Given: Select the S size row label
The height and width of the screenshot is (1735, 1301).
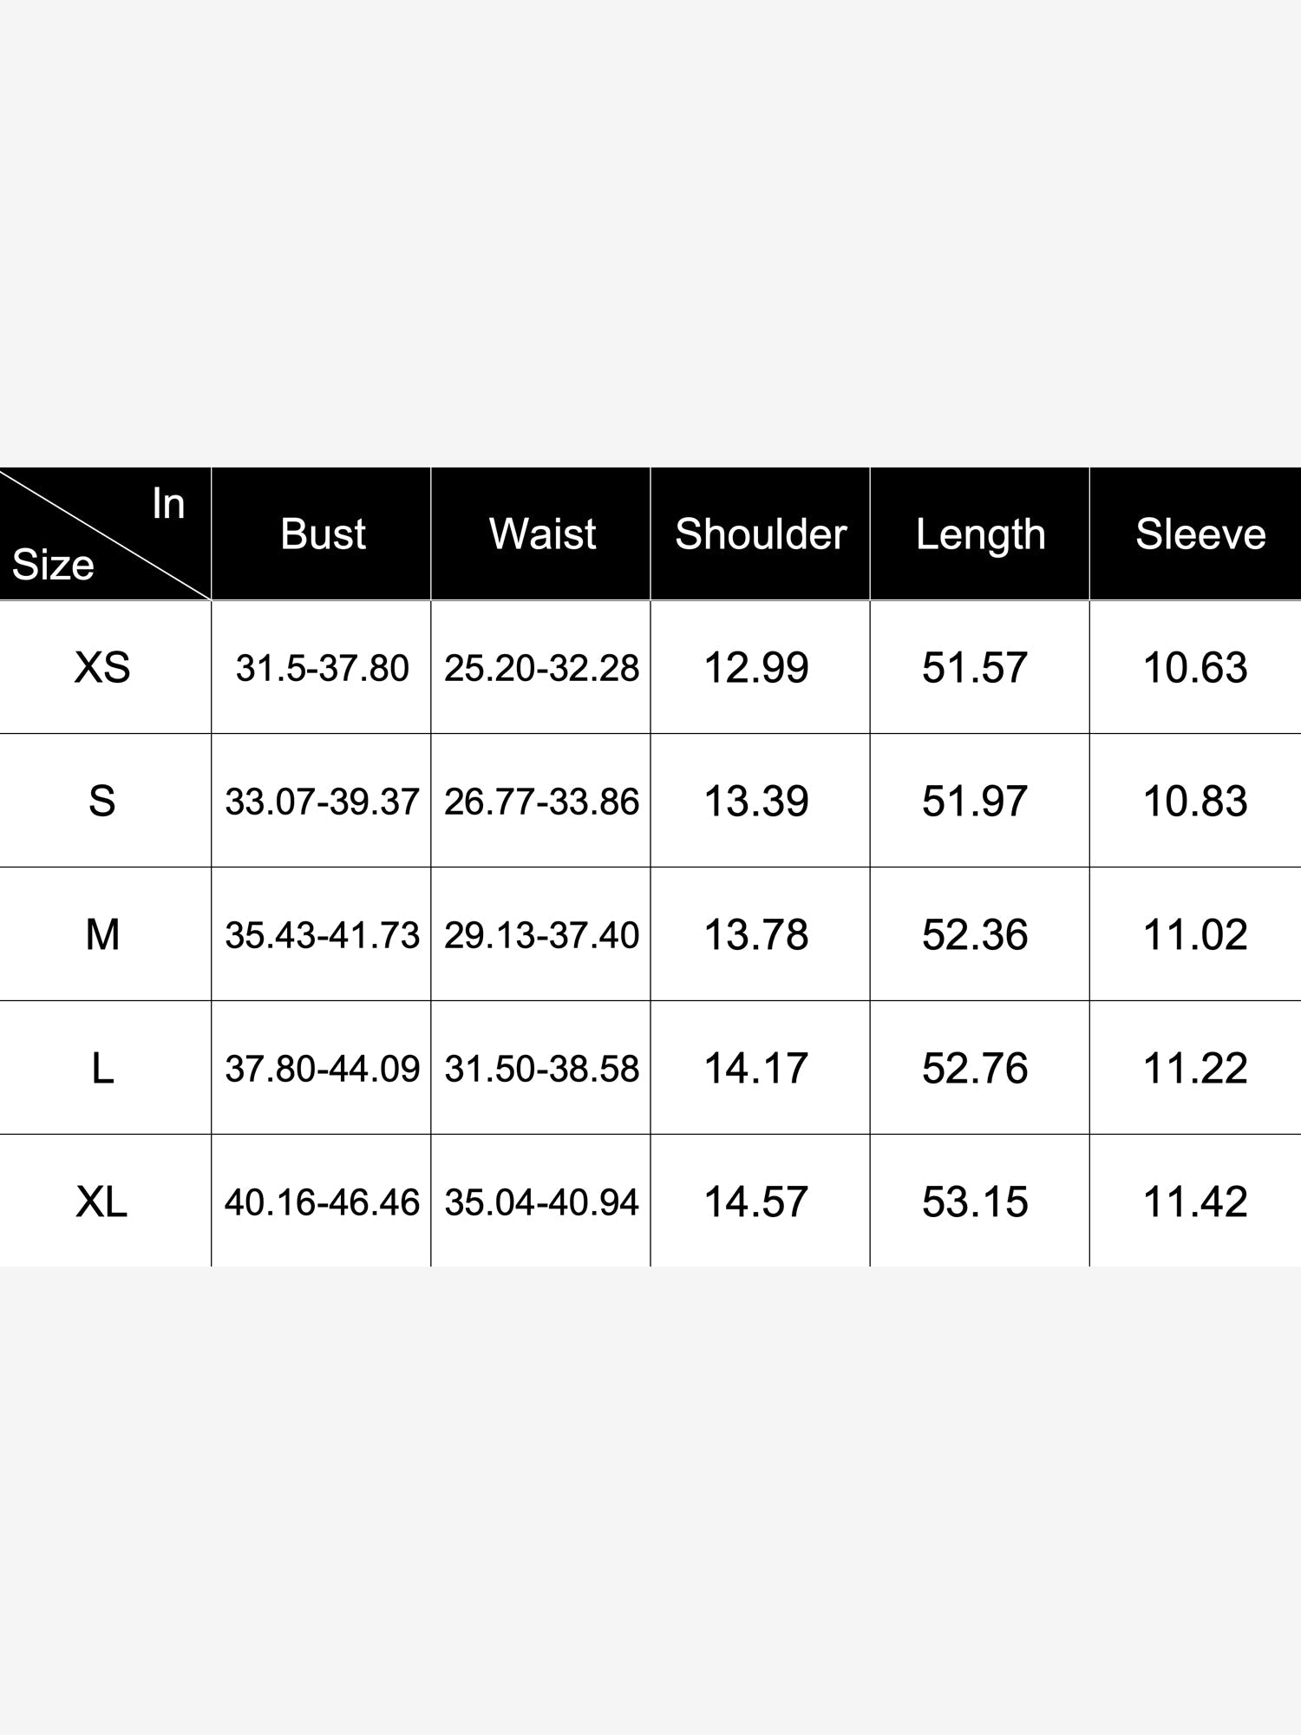Looking at the screenshot, I should (x=102, y=801).
